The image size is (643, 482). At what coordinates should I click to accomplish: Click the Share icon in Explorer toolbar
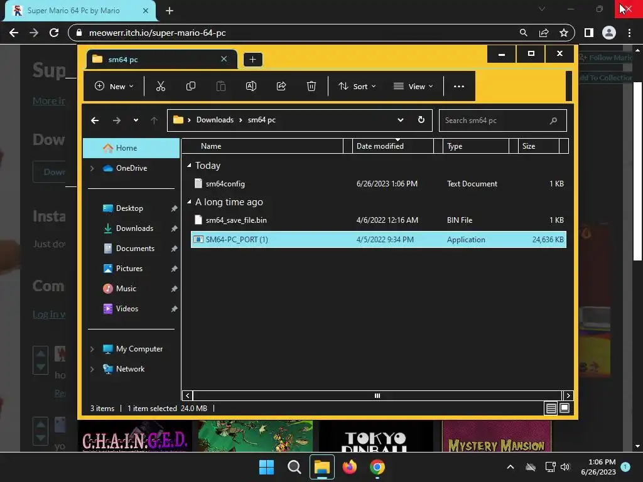281,86
